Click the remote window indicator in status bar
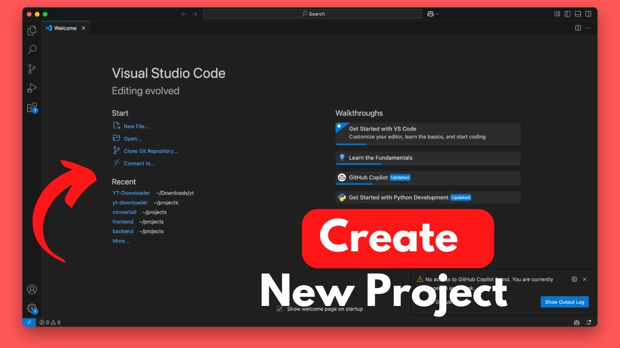 tap(29, 322)
